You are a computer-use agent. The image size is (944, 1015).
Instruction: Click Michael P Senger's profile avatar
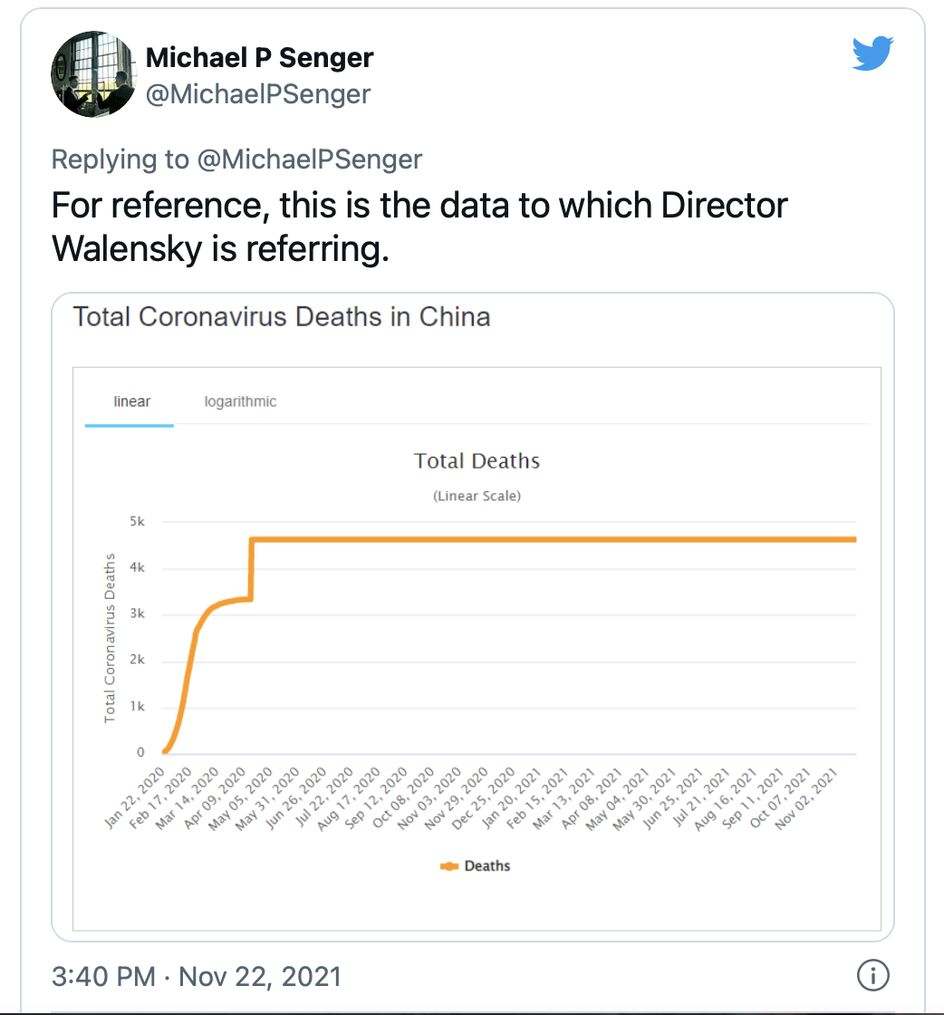click(94, 73)
